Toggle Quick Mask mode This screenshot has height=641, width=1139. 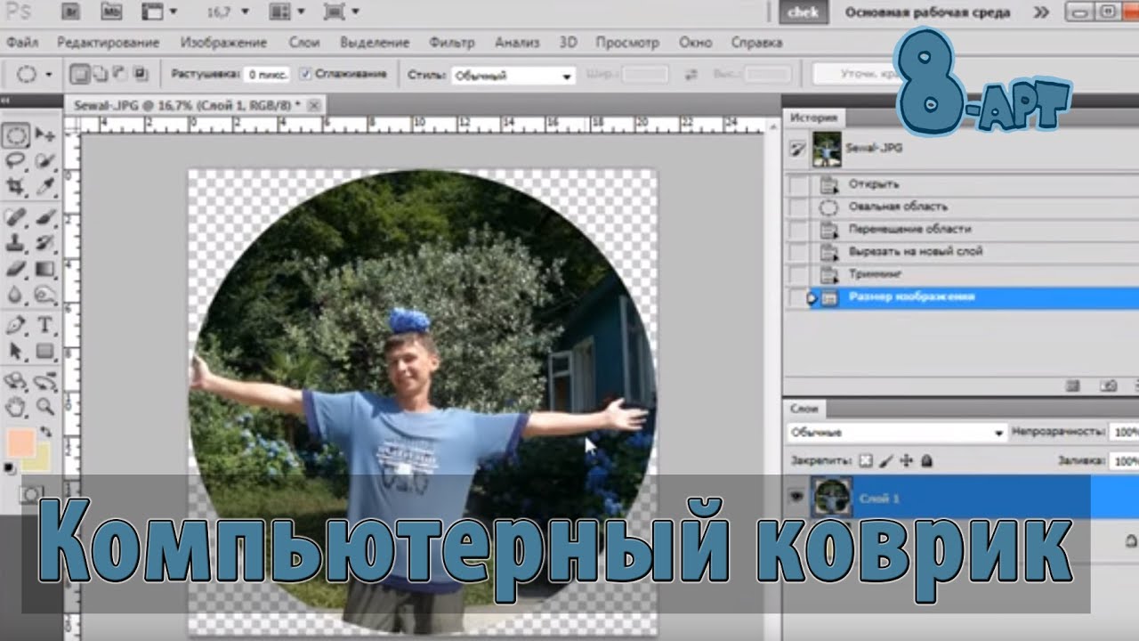tap(32, 492)
